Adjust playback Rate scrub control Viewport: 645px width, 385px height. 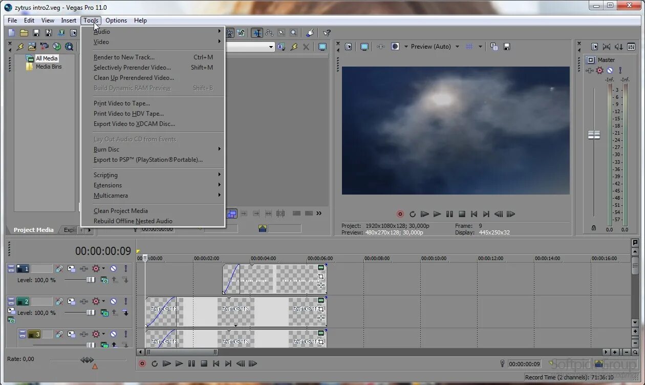(88, 360)
